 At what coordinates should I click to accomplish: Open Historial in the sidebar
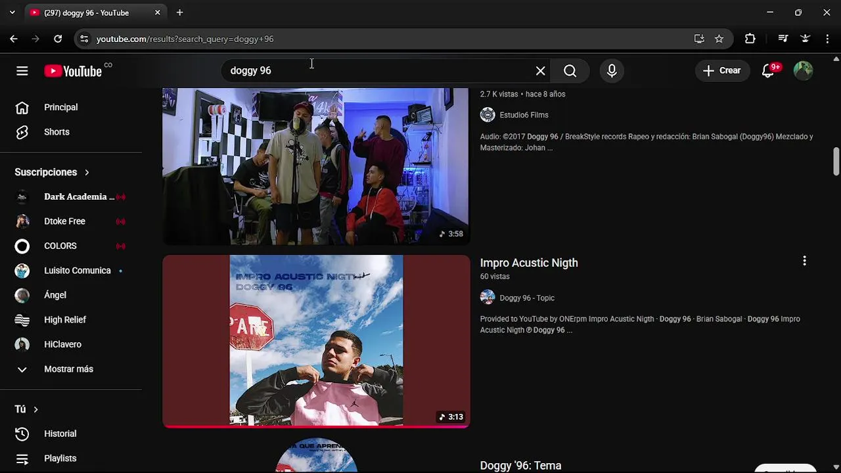click(71, 434)
